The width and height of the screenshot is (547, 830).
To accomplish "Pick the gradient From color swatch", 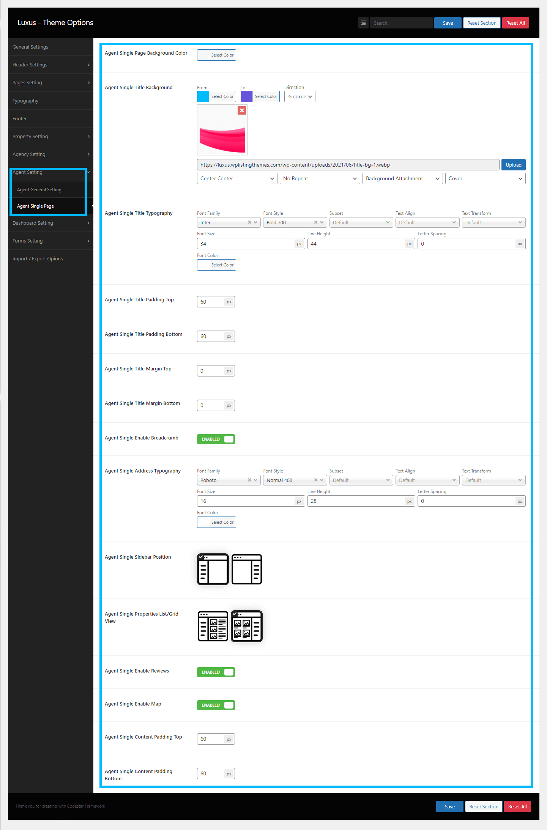I will pyautogui.click(x=203, y=96).
